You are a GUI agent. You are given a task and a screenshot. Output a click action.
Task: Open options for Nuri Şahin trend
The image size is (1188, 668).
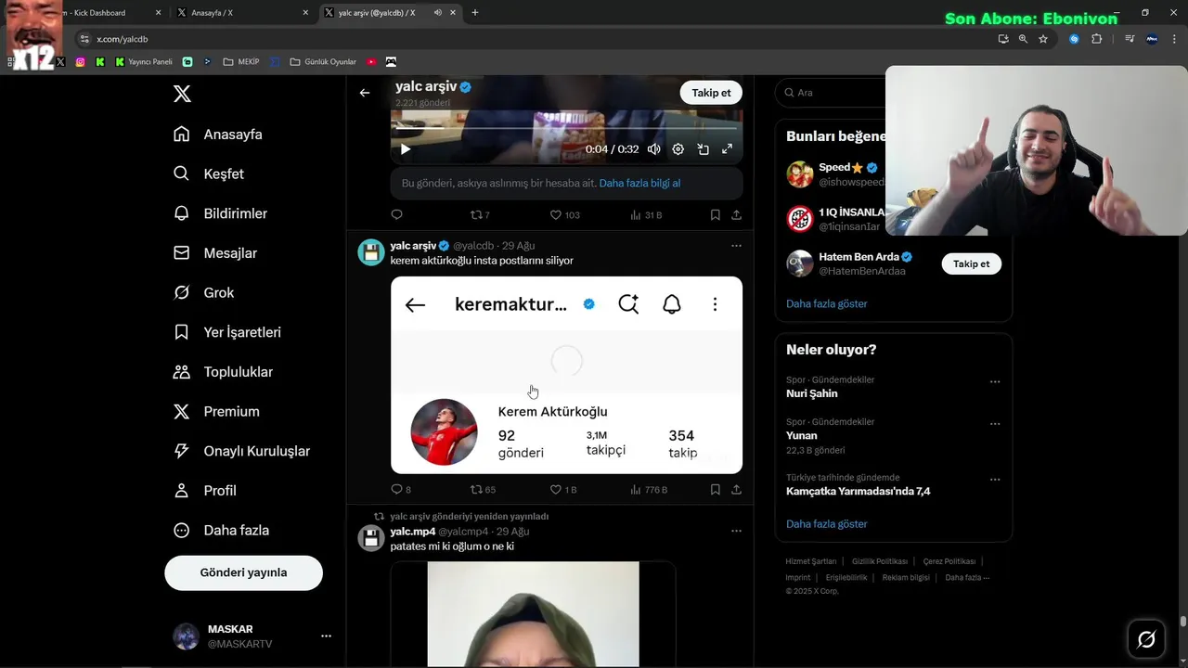click(x=995, y=381)
